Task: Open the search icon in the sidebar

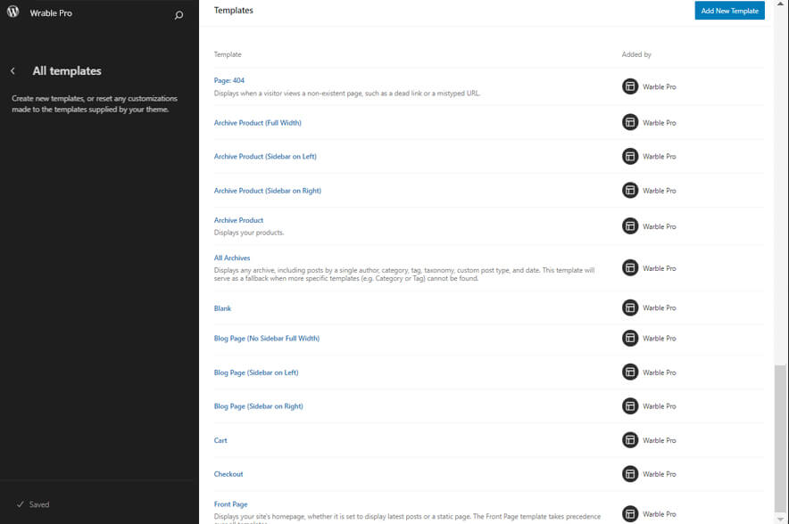Action: (x=179, y=12)
